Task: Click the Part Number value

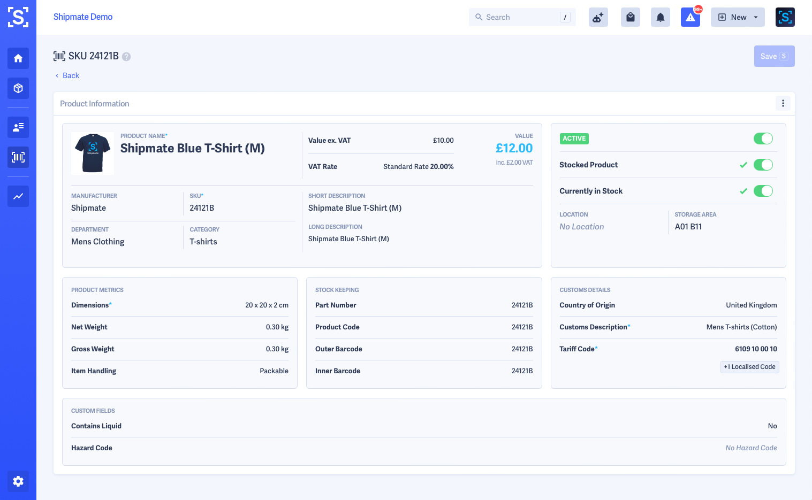Action: [522, 305]
